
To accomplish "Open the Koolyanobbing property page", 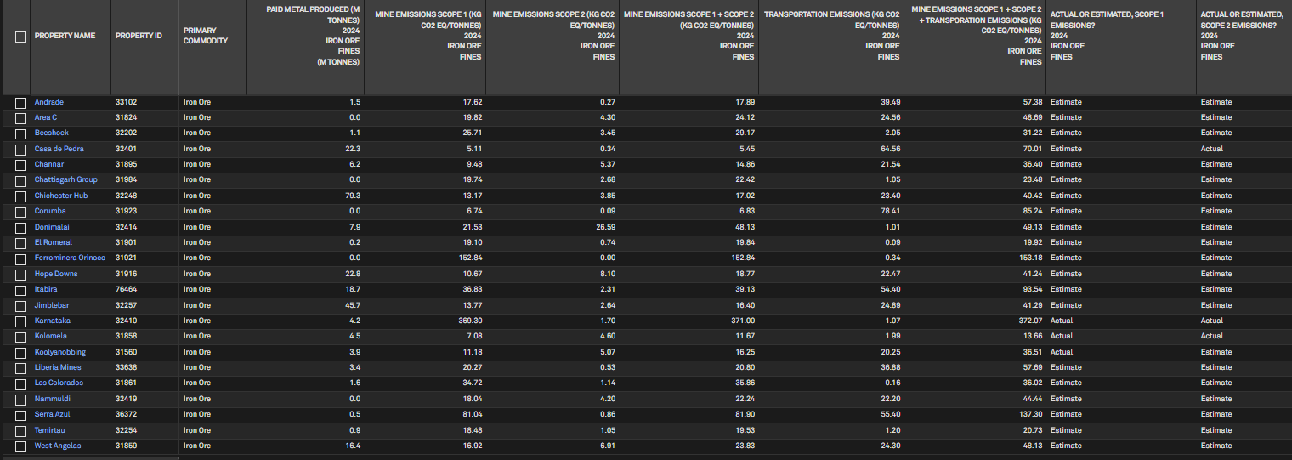I will (x=59, y=352).
